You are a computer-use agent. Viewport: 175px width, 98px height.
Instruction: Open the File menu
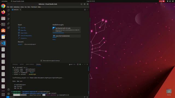pyautogui.click(x=8, y=7)
